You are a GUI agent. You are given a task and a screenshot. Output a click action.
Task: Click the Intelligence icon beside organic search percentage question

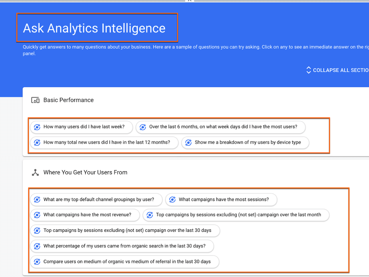(x=37, y=246)
